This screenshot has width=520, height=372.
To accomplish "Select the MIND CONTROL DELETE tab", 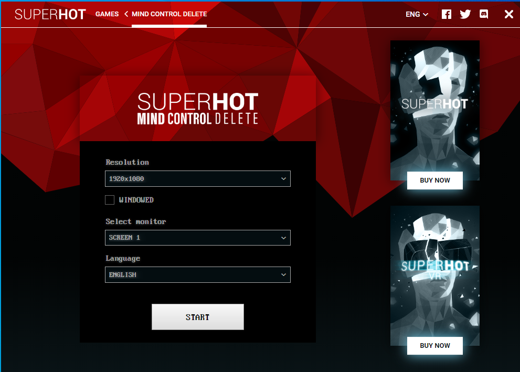I will point(169,14).
